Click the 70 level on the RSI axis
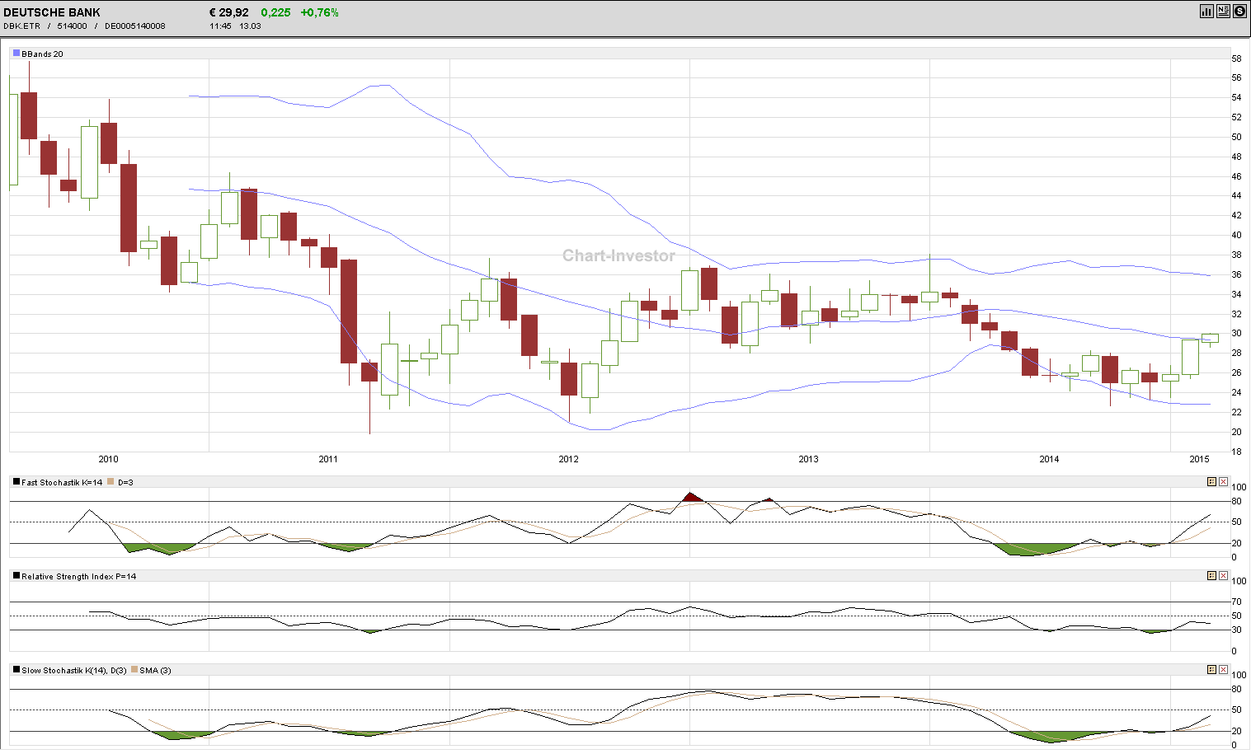 [x=1236, y=602]
